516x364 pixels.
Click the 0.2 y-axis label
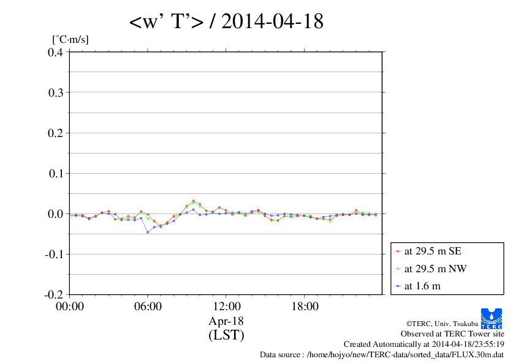(56, 133)
